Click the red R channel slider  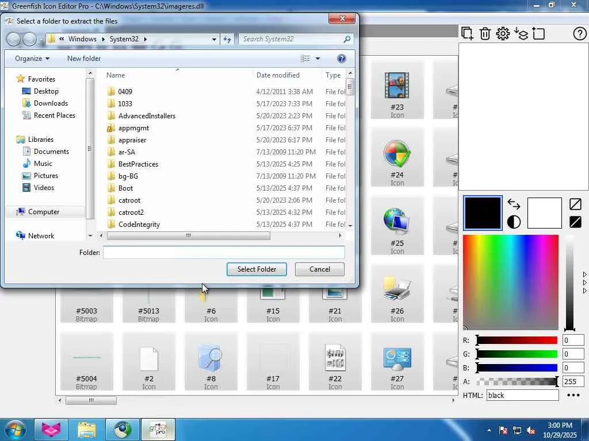pyautogui.click(x=517, y=340)
